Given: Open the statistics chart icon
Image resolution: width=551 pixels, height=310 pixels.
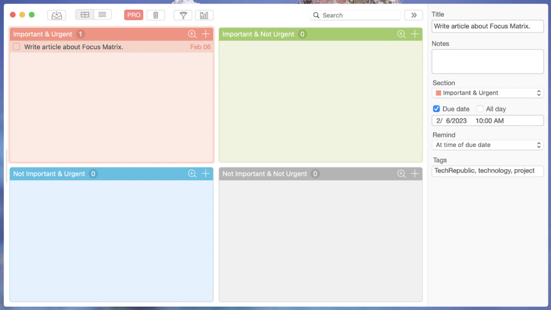Looking at the screenshot, I should pyautogui.click(x=204, y=14).
